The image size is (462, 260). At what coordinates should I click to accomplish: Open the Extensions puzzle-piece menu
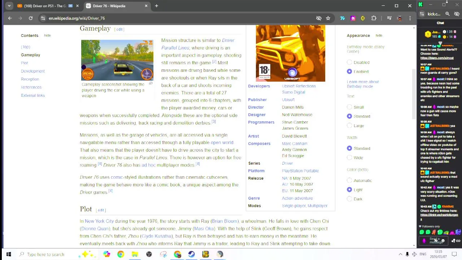coord(374,18)
